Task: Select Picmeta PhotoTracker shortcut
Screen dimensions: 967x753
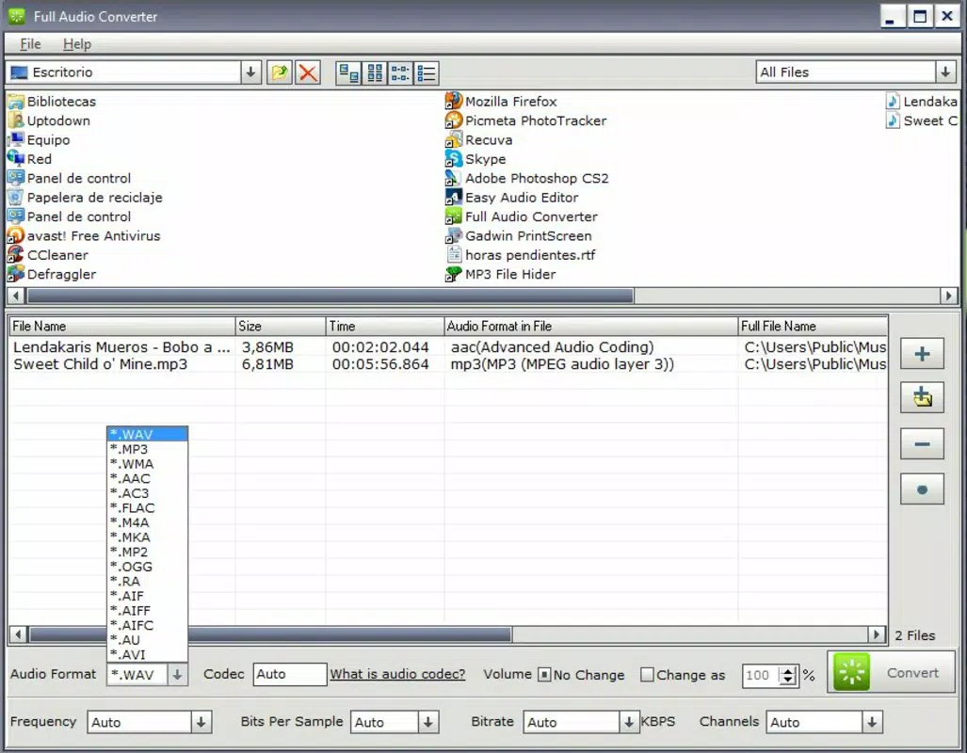Action: tap(525, 120)
